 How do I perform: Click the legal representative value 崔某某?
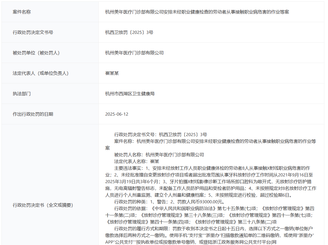coord(112,73)
